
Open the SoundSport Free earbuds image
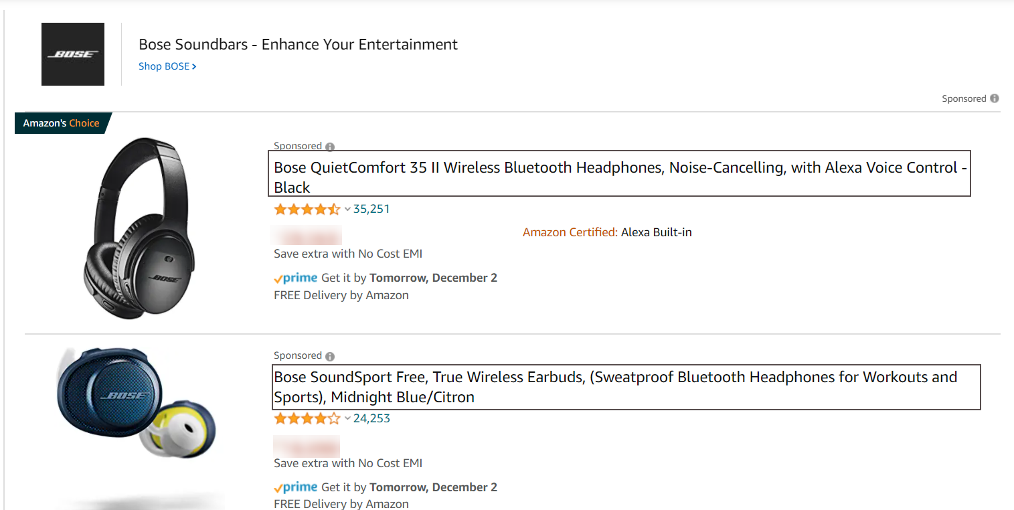pyautogui.click(x=137, y=403)
